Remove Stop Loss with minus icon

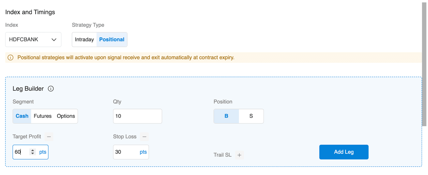click(144, 137)
